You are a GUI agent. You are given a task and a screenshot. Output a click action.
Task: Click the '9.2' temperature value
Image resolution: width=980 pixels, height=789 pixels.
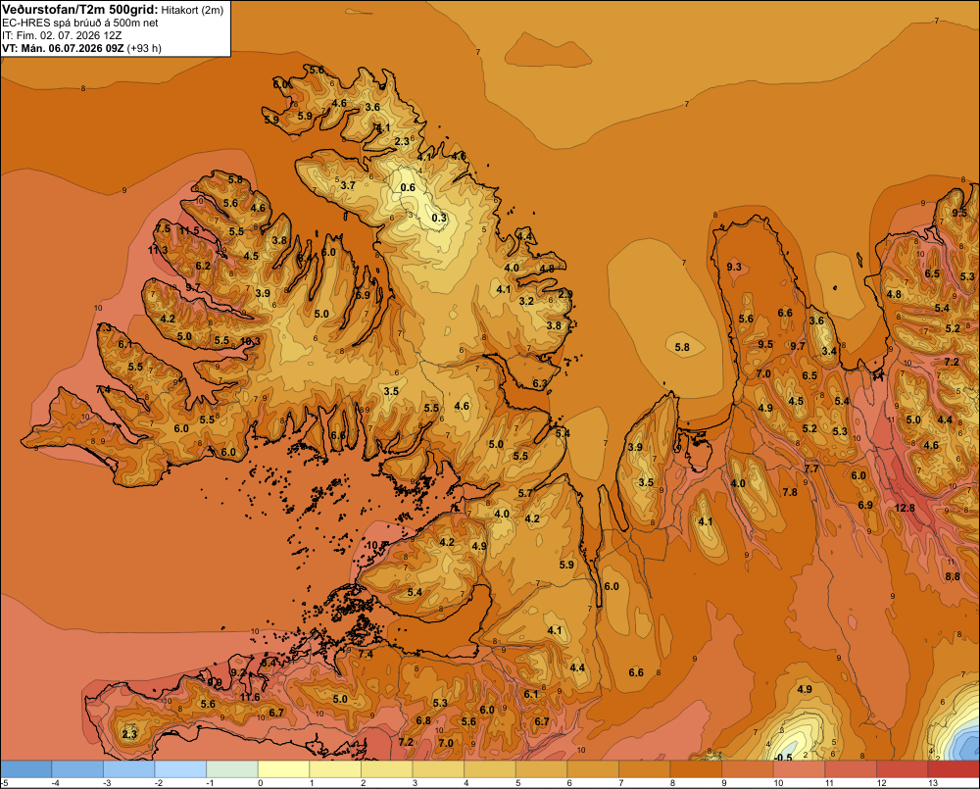coord(238,672)
